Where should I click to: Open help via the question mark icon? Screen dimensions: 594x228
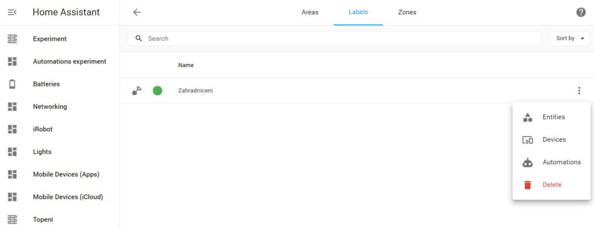point(581,12)
